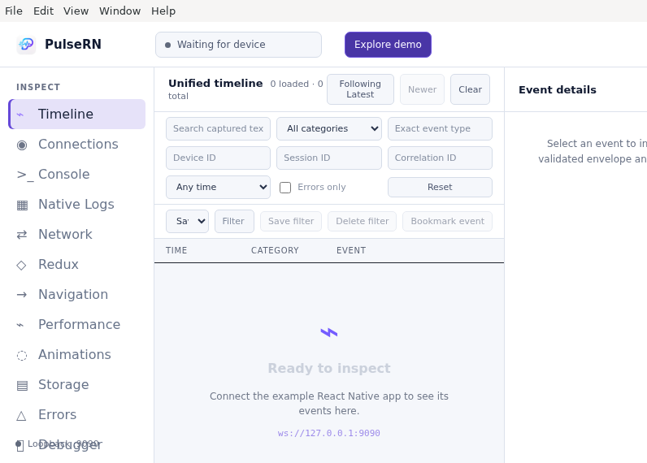647x463 pixels.
Task: Open the All categories dropdown
Action: pos(329,128)
